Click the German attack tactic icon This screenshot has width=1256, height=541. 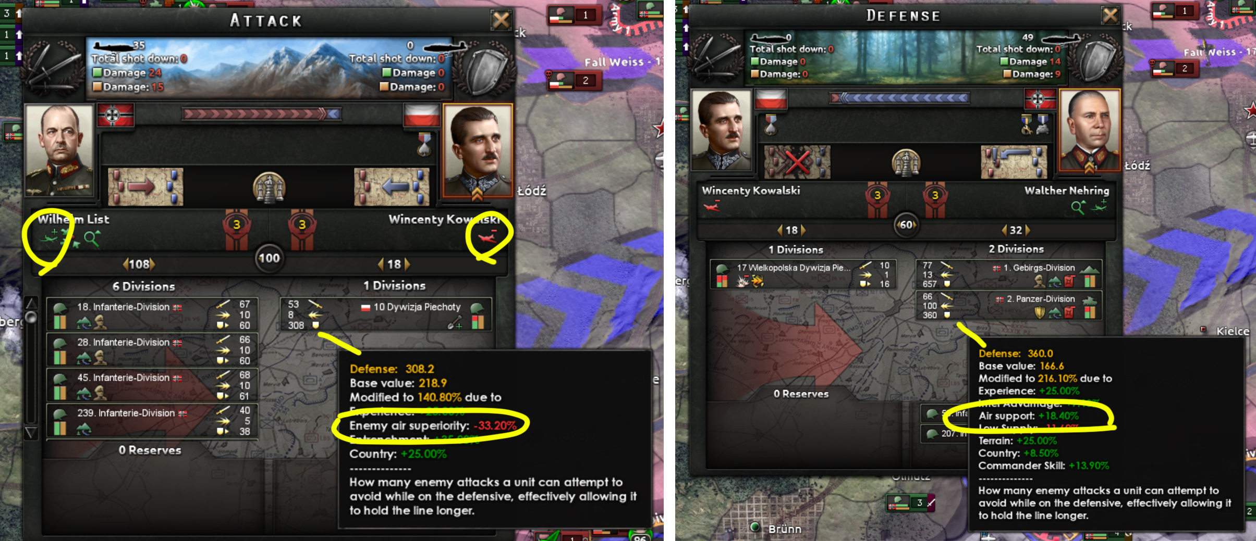coord(145,186)
